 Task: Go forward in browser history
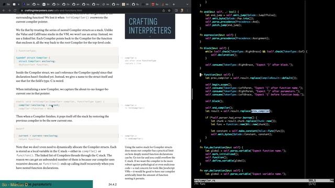[9, 10]
